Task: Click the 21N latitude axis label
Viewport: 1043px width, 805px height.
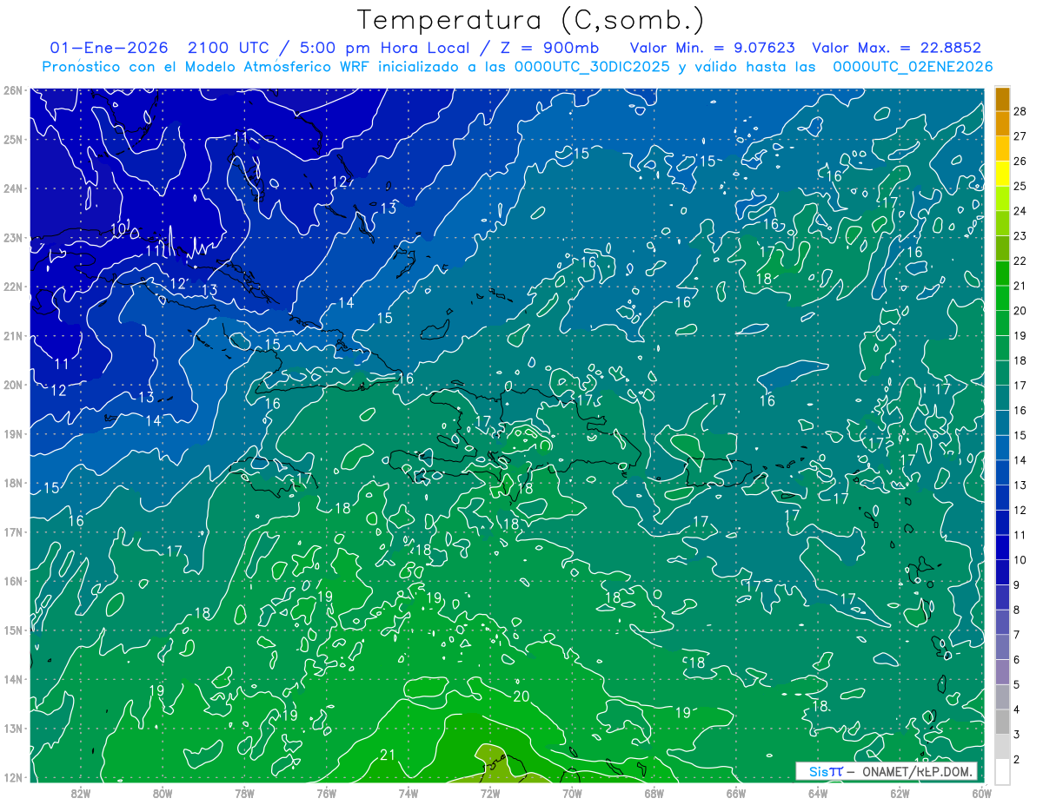Action: coord(13,336)
